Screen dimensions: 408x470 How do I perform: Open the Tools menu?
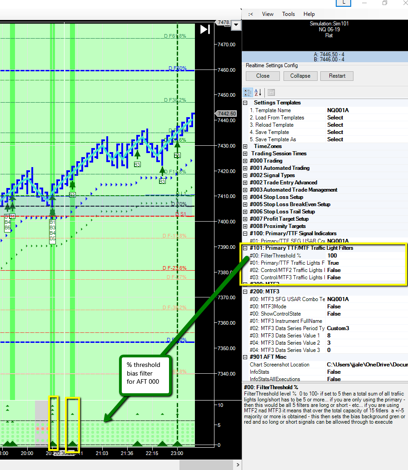(x=289, y=14)
